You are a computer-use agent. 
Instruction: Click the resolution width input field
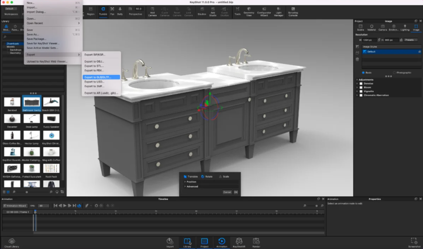click(x=369, y=40)
